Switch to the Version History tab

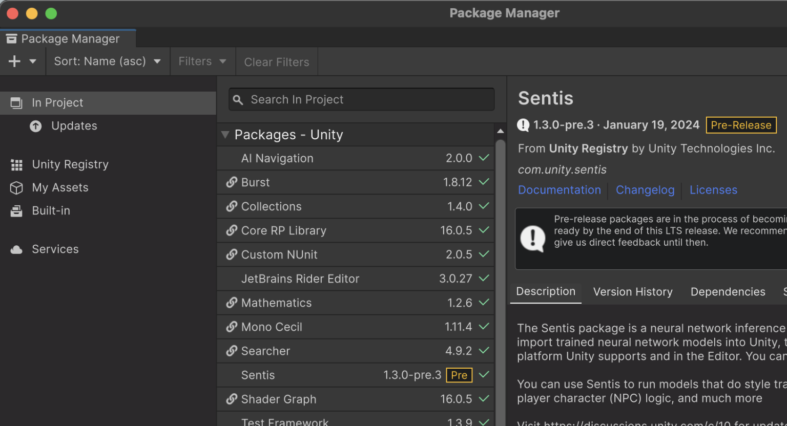632,291
